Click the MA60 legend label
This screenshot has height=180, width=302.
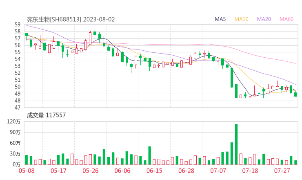286,19
